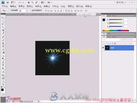Toggle Quick Mask mode icon
The height and width of the screenshot is (103, 137).
pyautogui.click(x=3, y=94)
